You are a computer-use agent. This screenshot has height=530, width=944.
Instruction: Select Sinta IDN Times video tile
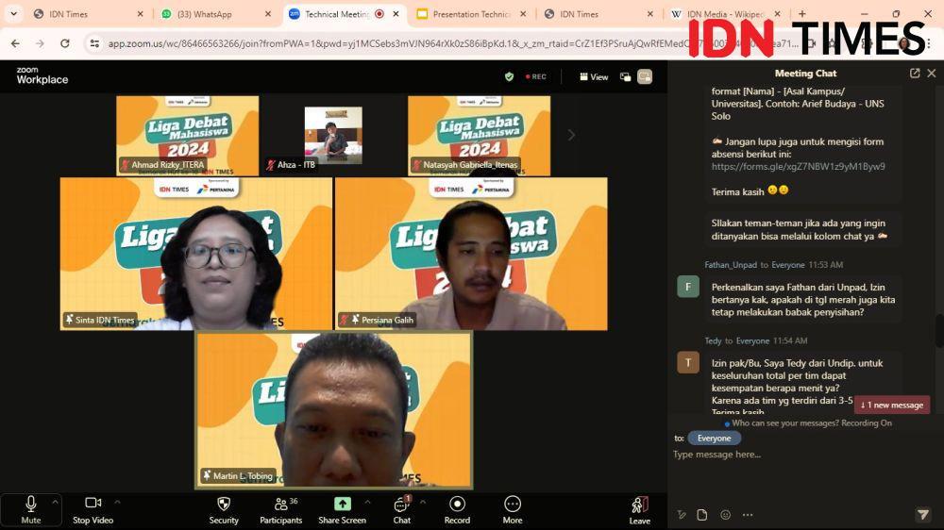click(x=196, y=254)
